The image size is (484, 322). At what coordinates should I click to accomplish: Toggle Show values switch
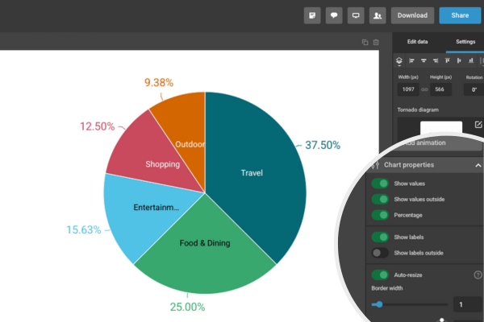pos(380,184)
